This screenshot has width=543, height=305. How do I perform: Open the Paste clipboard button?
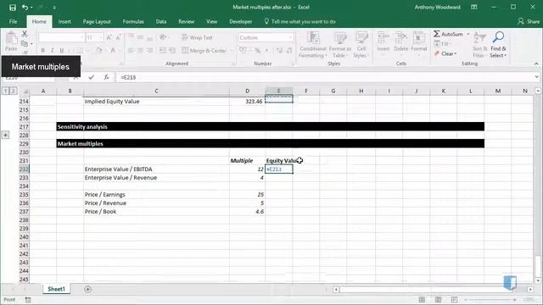(11, 42)
